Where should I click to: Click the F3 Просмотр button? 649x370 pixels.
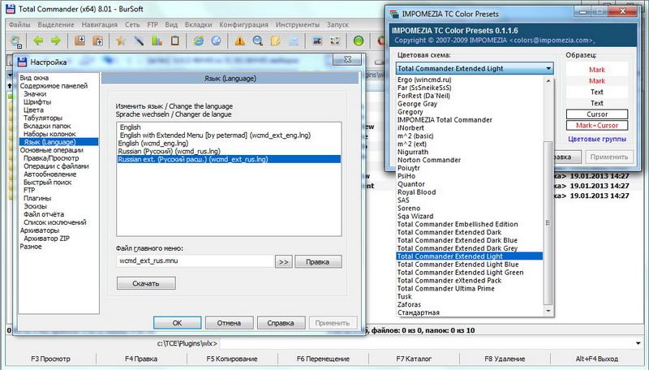[x=50, y=359]
